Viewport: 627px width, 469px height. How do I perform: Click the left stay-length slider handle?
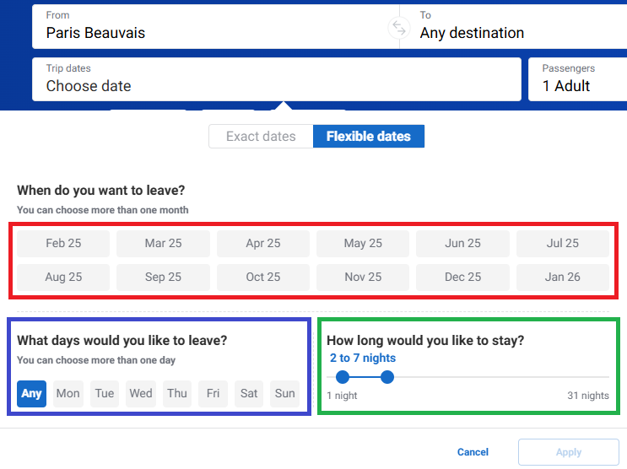coord(343,377)
